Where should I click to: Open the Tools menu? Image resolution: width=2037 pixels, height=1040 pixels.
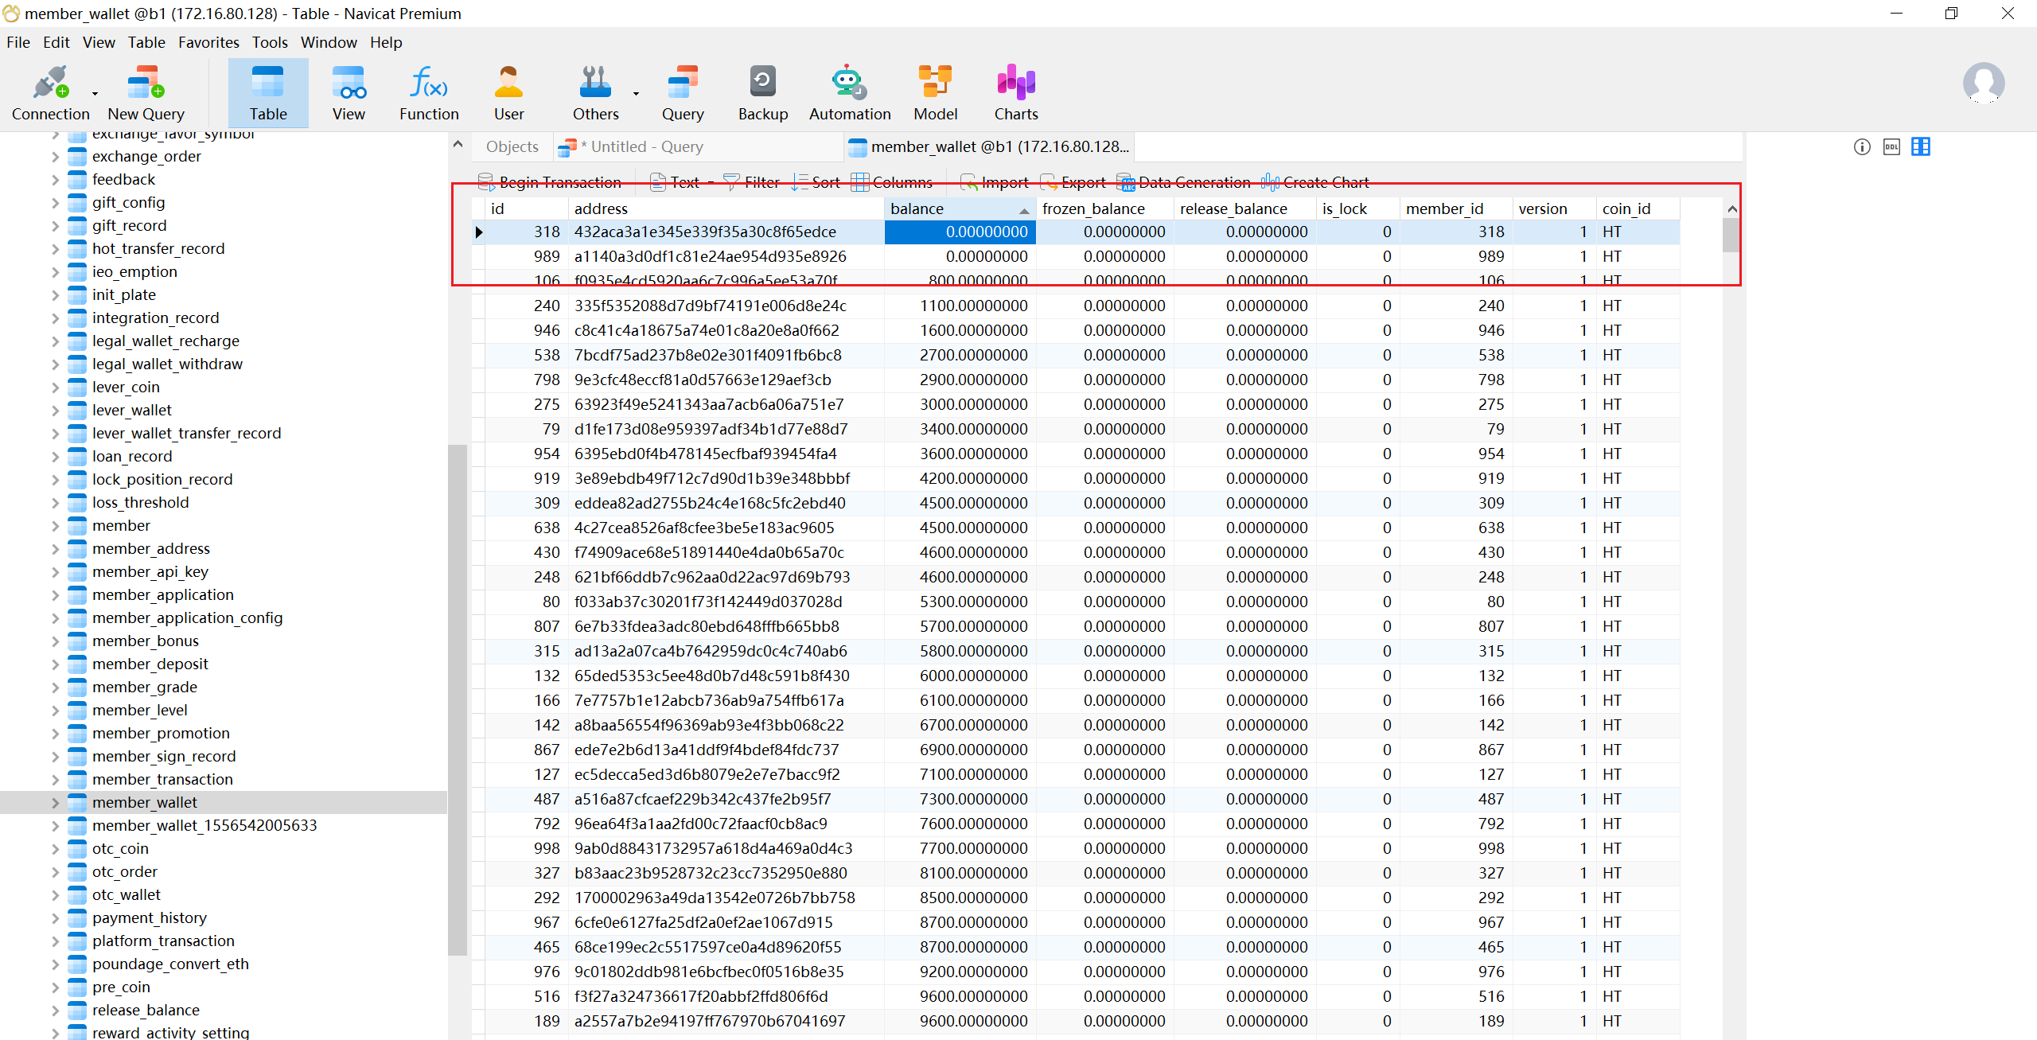tap(270, 42)
